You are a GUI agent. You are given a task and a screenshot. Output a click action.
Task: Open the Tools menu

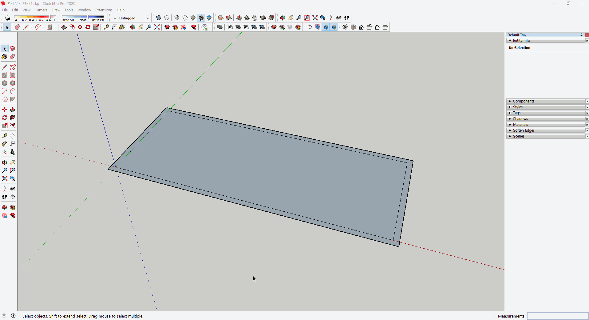click(x=69, y=10)
